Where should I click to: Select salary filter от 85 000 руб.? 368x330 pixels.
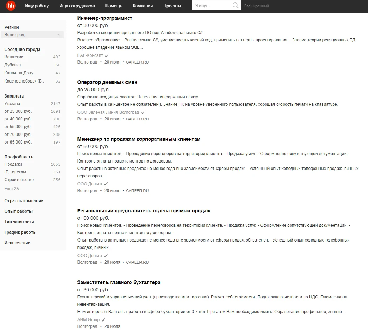tap(18, 142)
